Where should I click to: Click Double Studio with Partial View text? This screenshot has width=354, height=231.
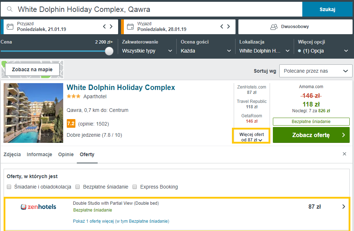116,203
